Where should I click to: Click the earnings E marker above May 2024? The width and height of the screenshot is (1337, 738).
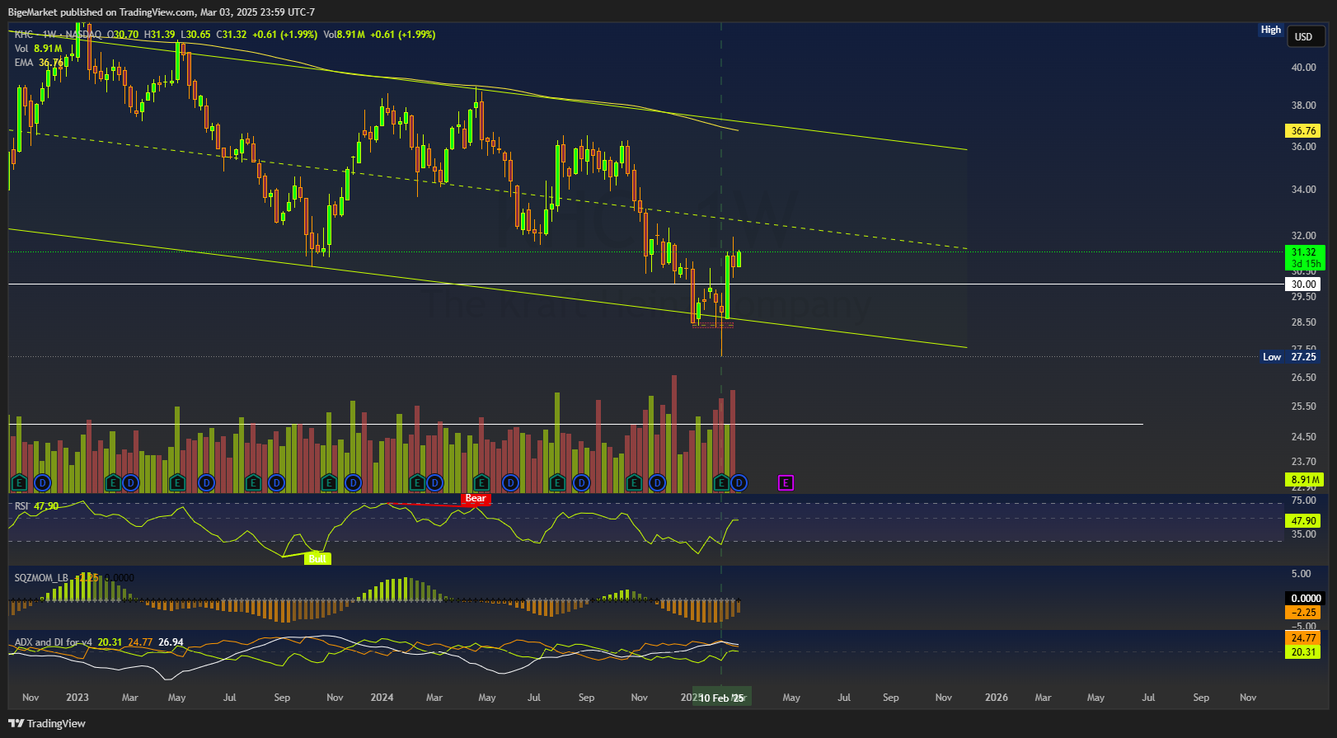click(x=482, y=483)
